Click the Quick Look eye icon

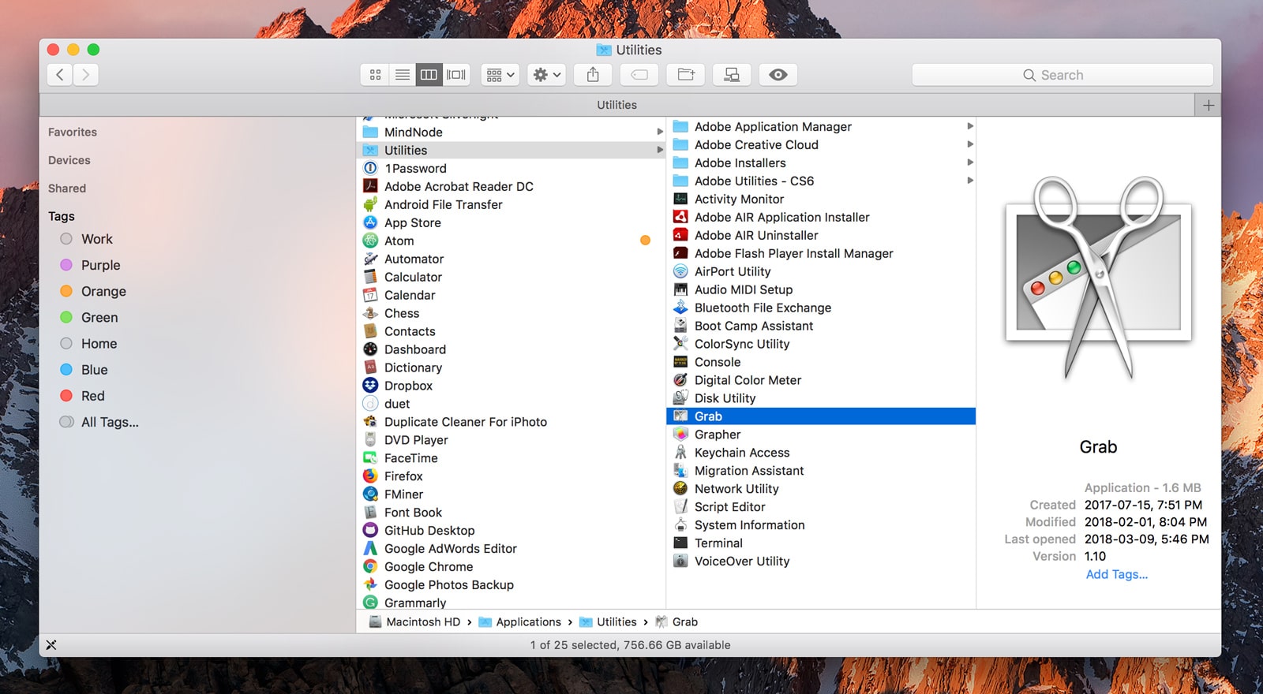(x=778, y=75)
